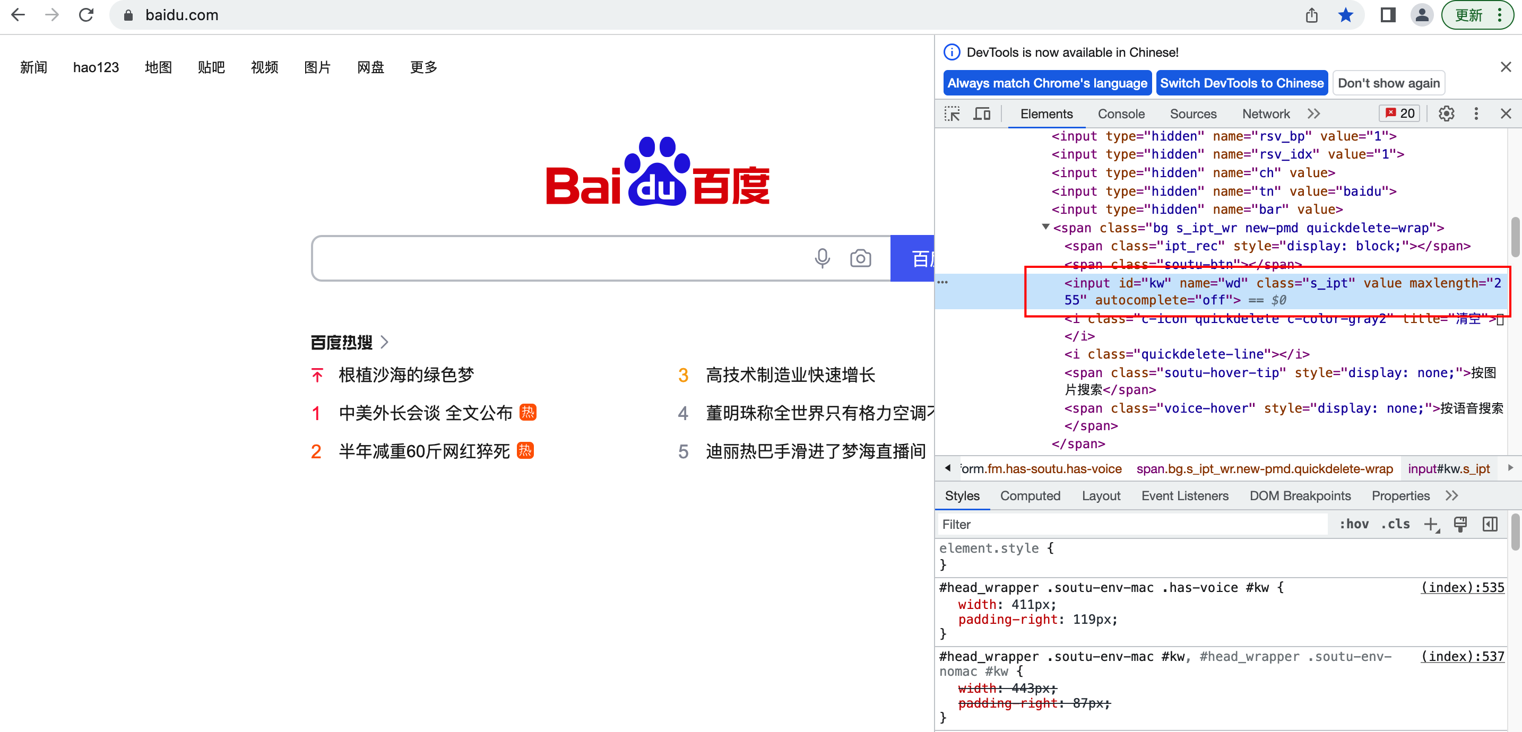Click the Elements panel vertical scrollbar
The height and width of the screenshot is (732, 1522).
1515,238
